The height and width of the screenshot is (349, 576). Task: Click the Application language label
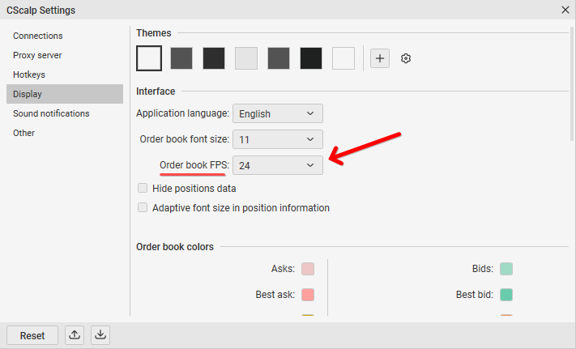182,113
